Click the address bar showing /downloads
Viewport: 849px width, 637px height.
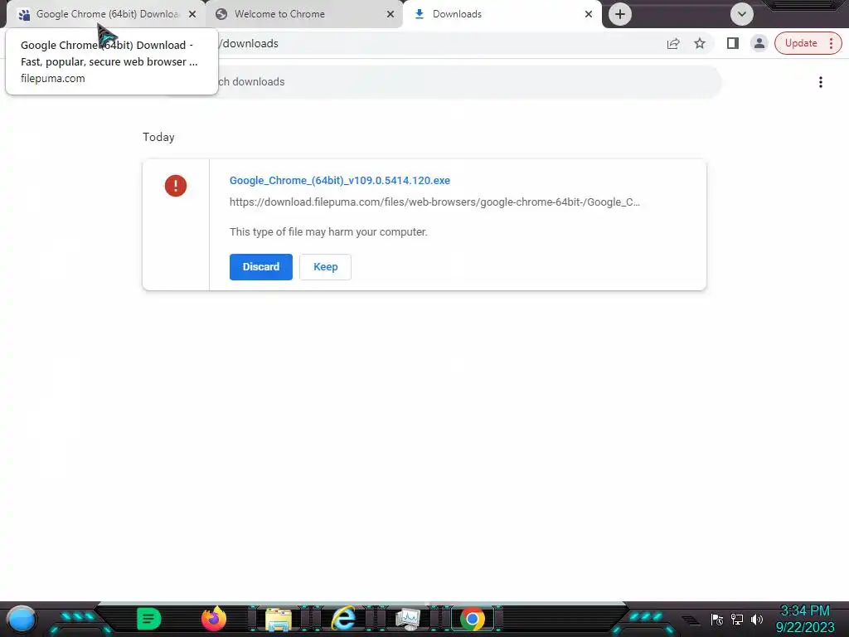[433, 43]
